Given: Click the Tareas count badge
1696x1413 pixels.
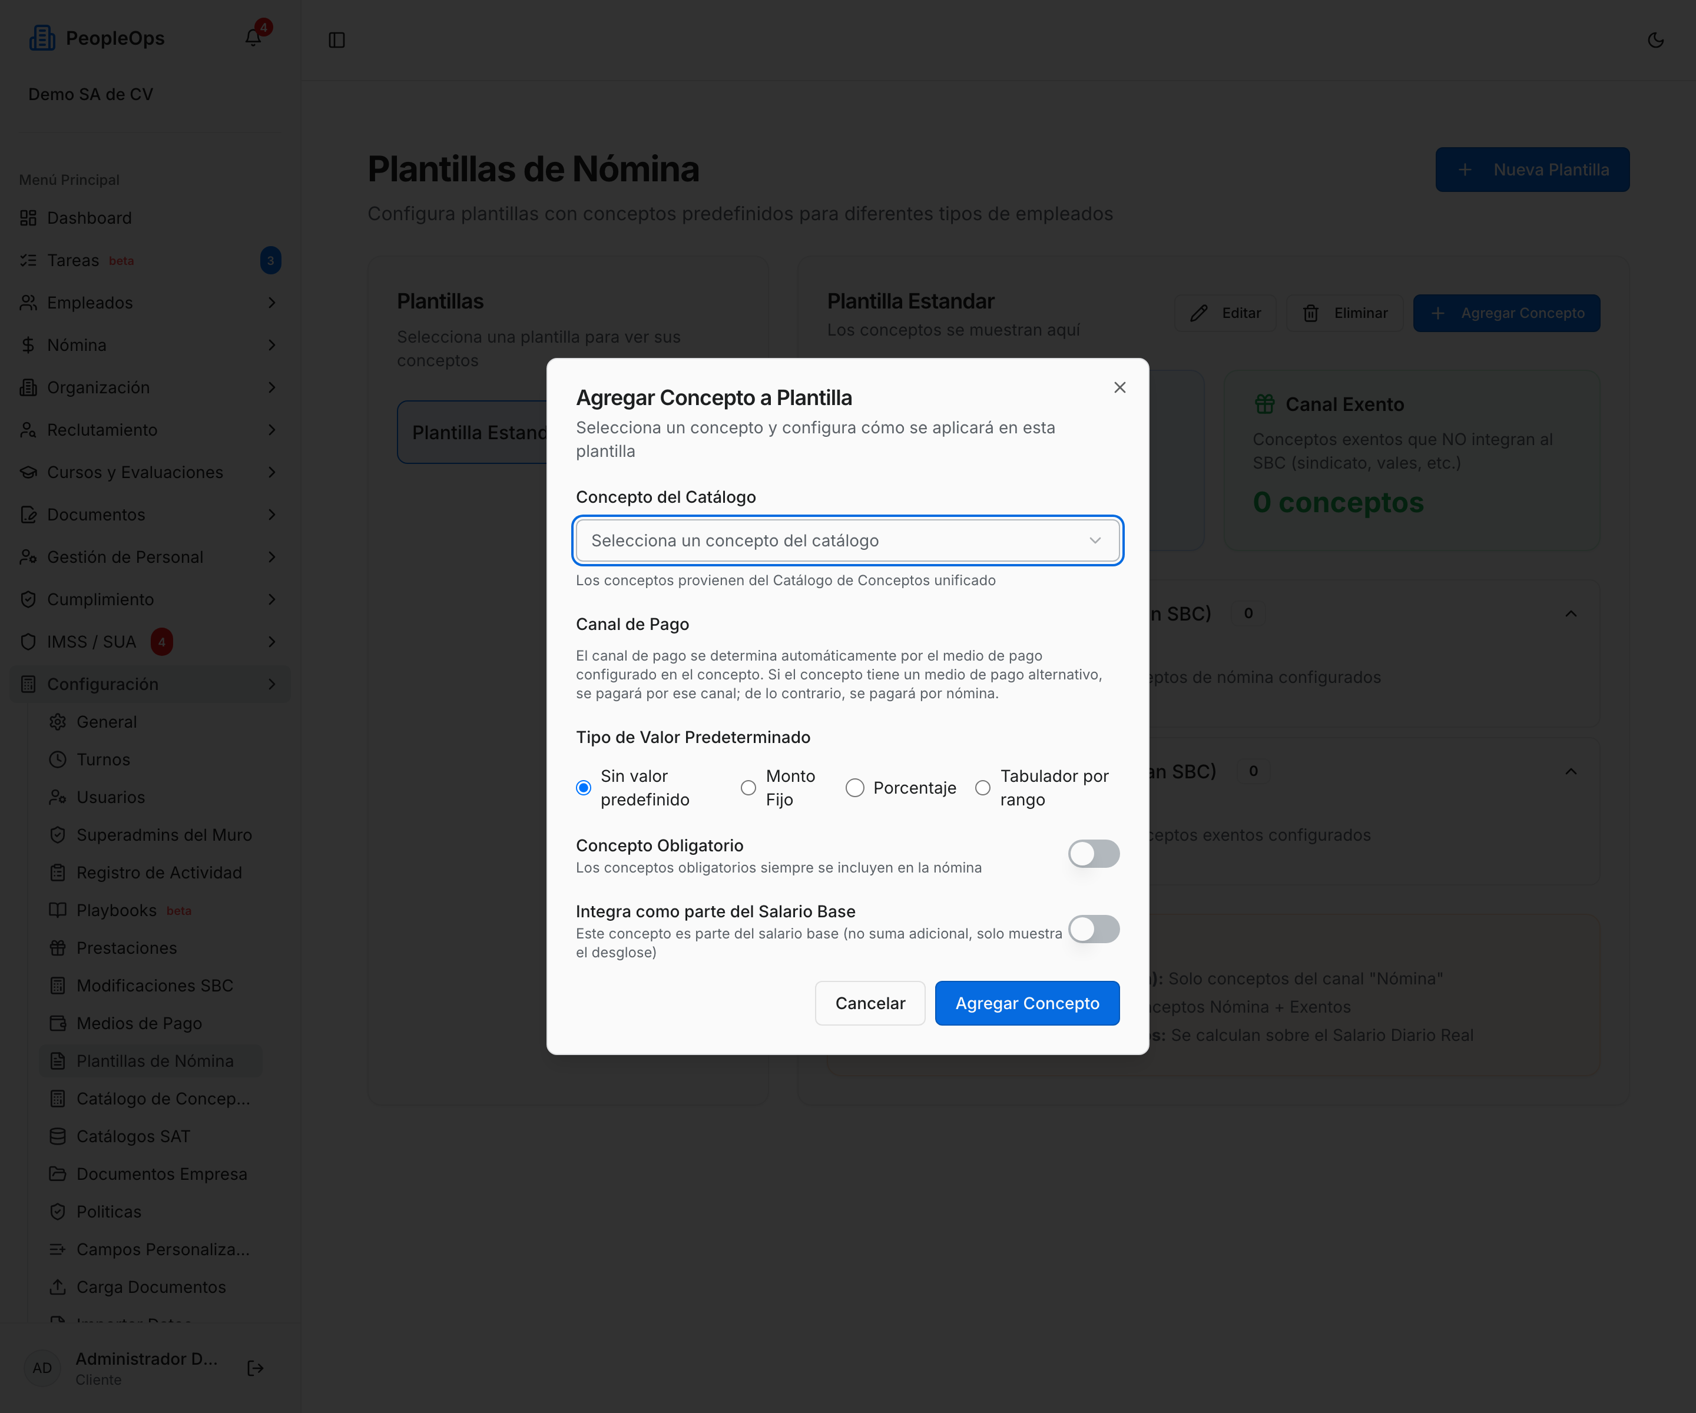Looking at the screenshot, I should click(x=270, y=260).
